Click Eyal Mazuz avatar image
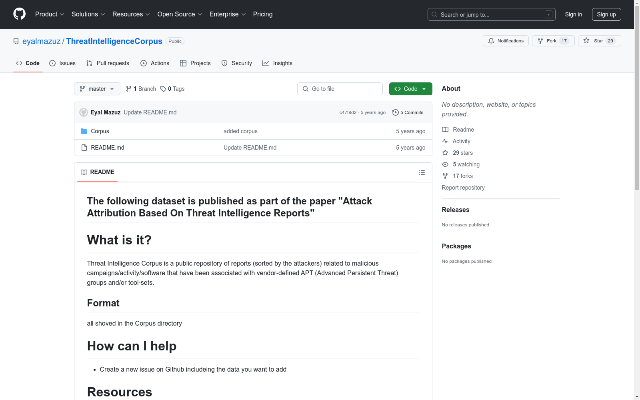Screen dimensions: 640x400 [84, 112]
